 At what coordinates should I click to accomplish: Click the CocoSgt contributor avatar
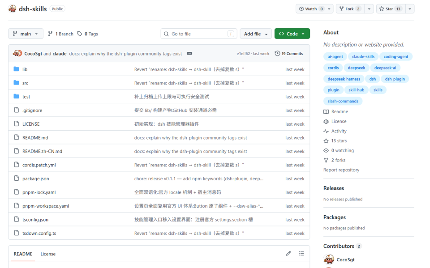pyautogui.click(x=329, y=259)
